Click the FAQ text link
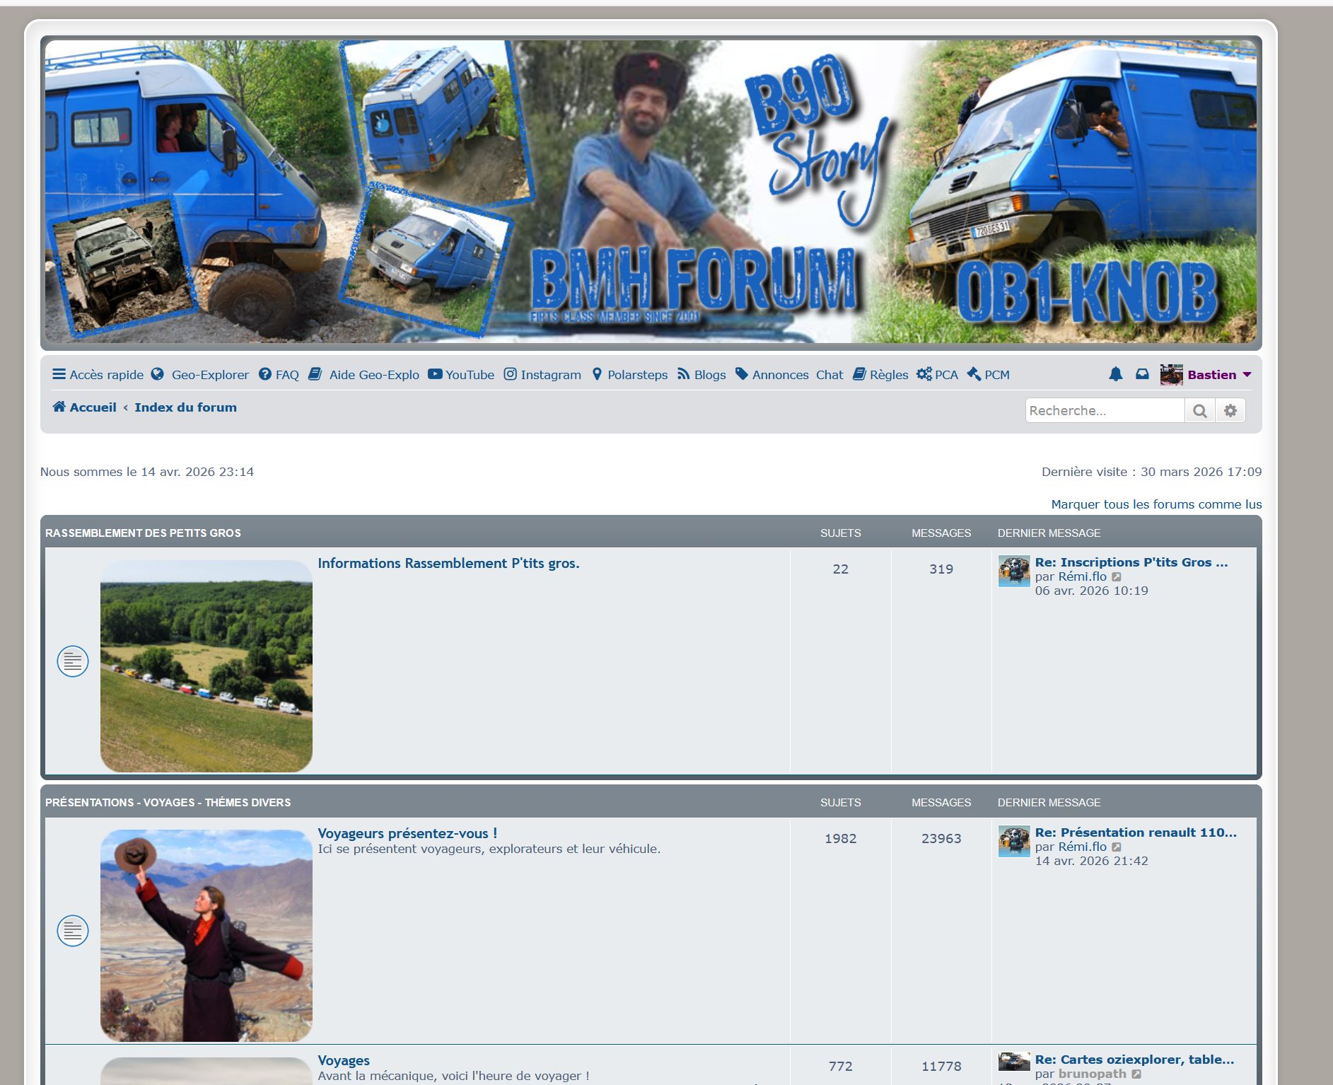Viewport: 1333px width, 1085px height. pos(287,375)
